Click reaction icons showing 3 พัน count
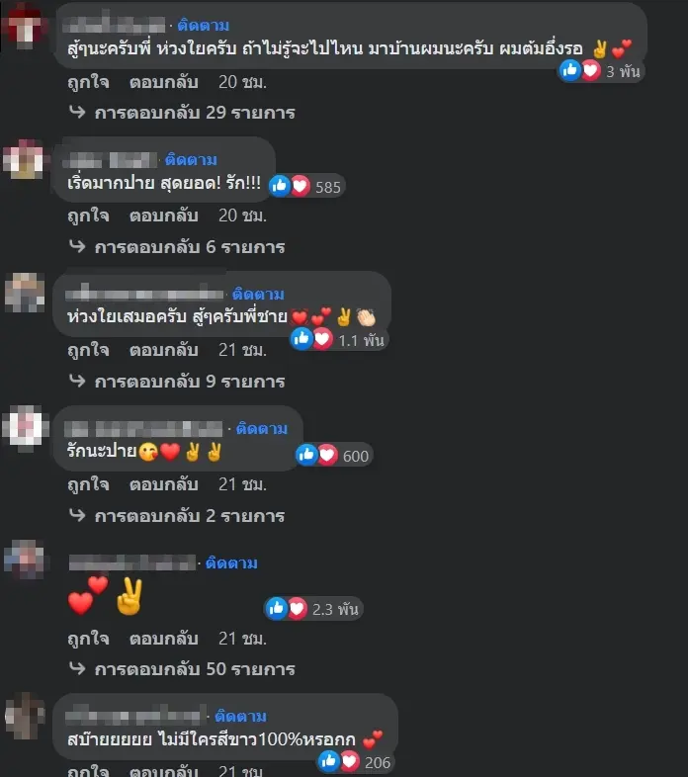Image resolution: width=688 pixels, height=777 pixels. [x=600, y=71]
